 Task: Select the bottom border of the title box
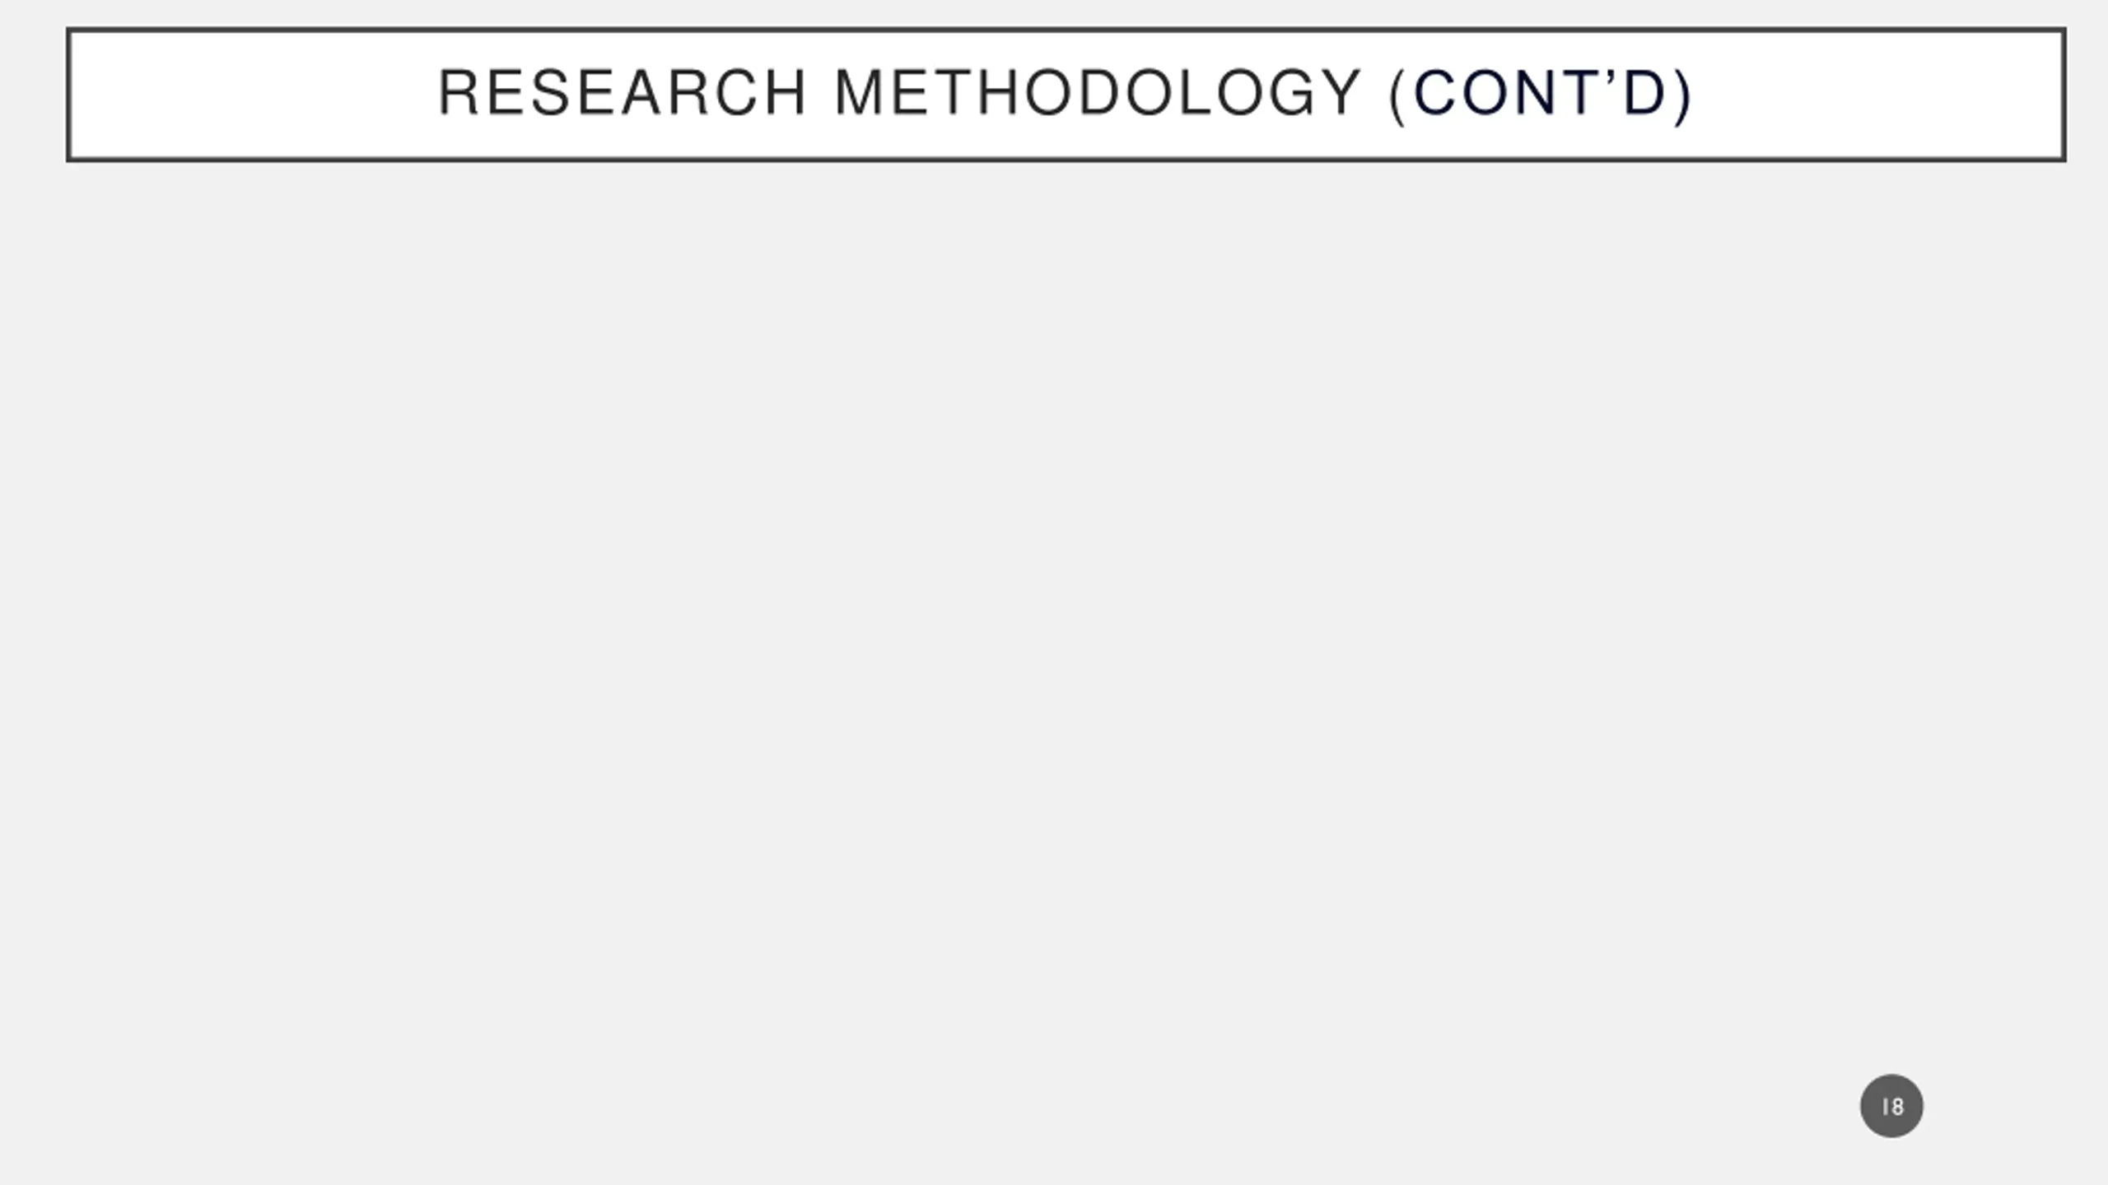1066,158
